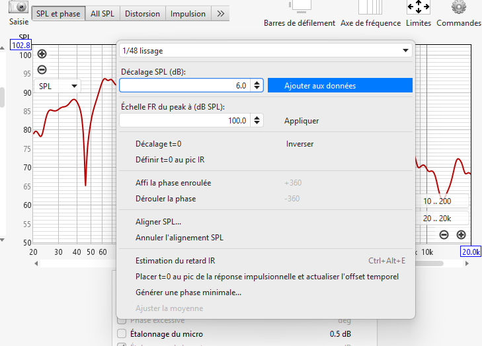The width and height of the screenshot is (482, 346).
Task: Toggle the Barres de défilement icon
Action: pos(300,7)
